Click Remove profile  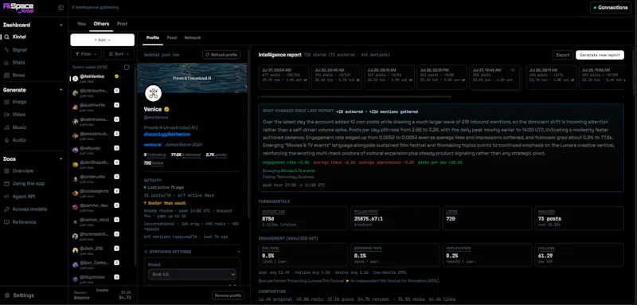[228, 295]
